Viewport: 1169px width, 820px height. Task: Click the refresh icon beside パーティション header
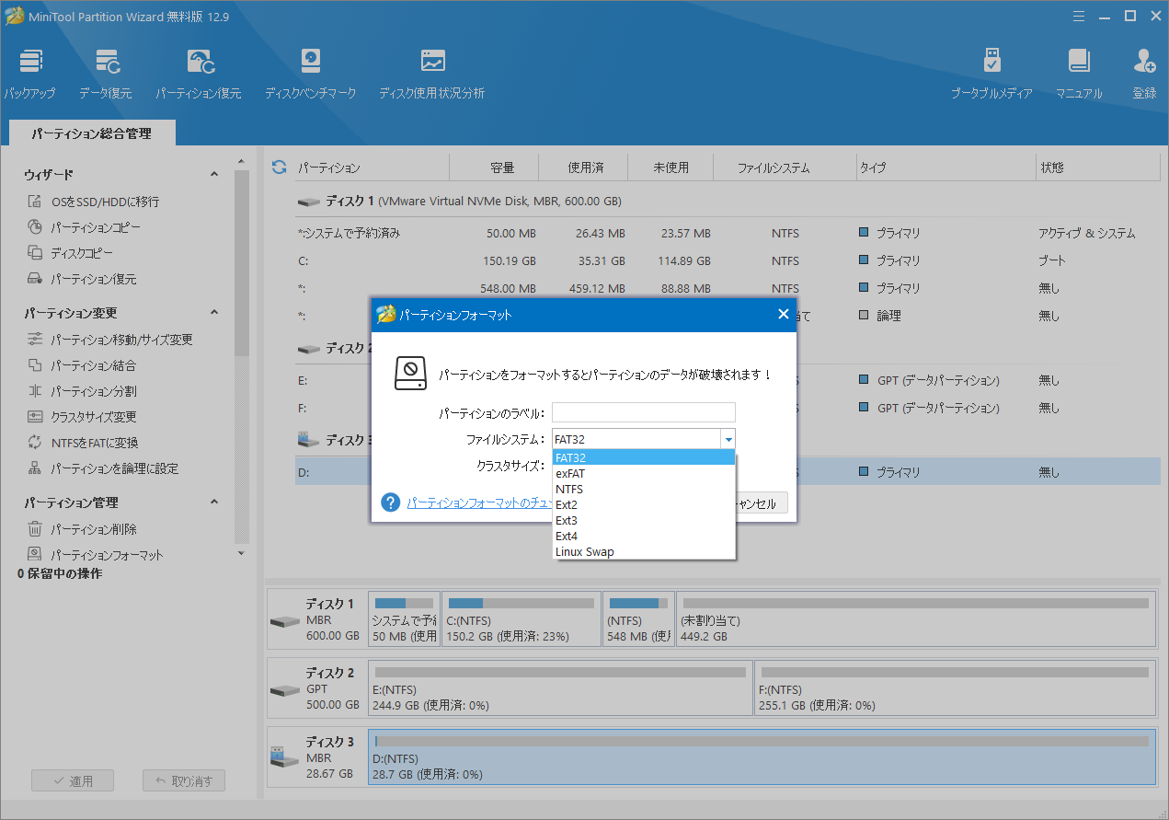(x=280, y=167)
